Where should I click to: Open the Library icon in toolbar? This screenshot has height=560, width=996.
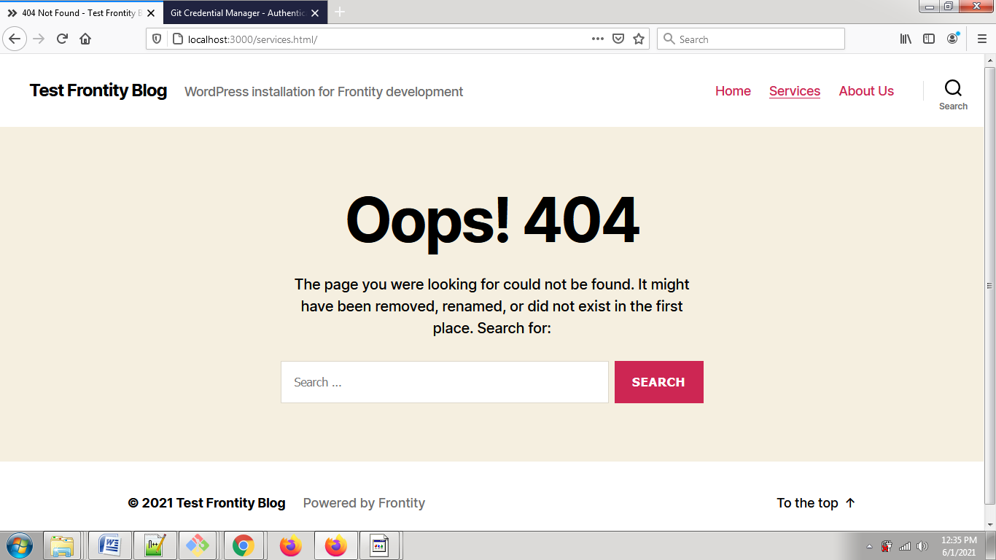point(906,39)
